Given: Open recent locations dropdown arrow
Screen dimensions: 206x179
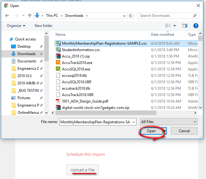Looking at the screenshot, I should coord(23,16).
